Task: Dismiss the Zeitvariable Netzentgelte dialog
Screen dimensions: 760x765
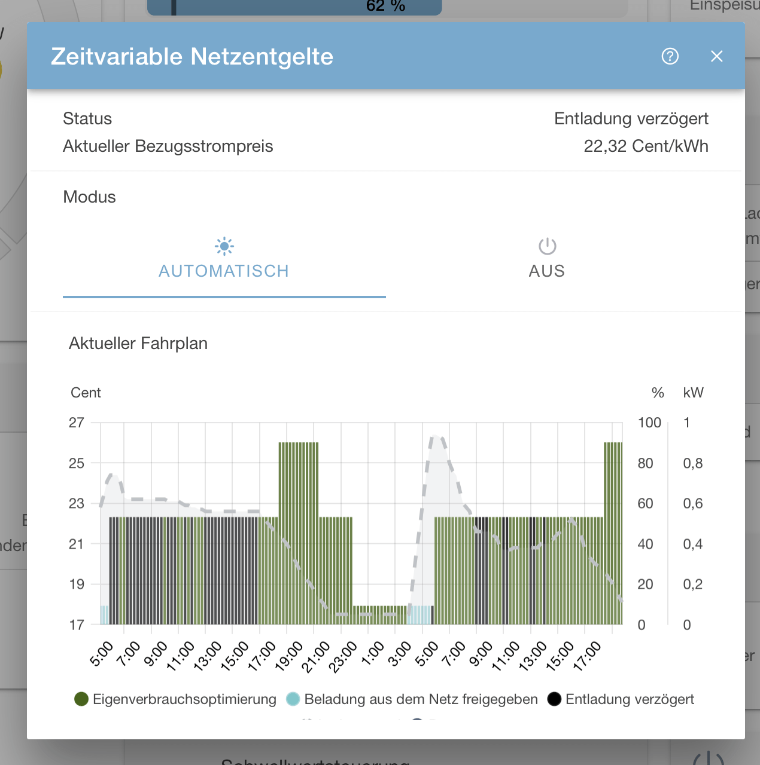Action: coord(716,56)
